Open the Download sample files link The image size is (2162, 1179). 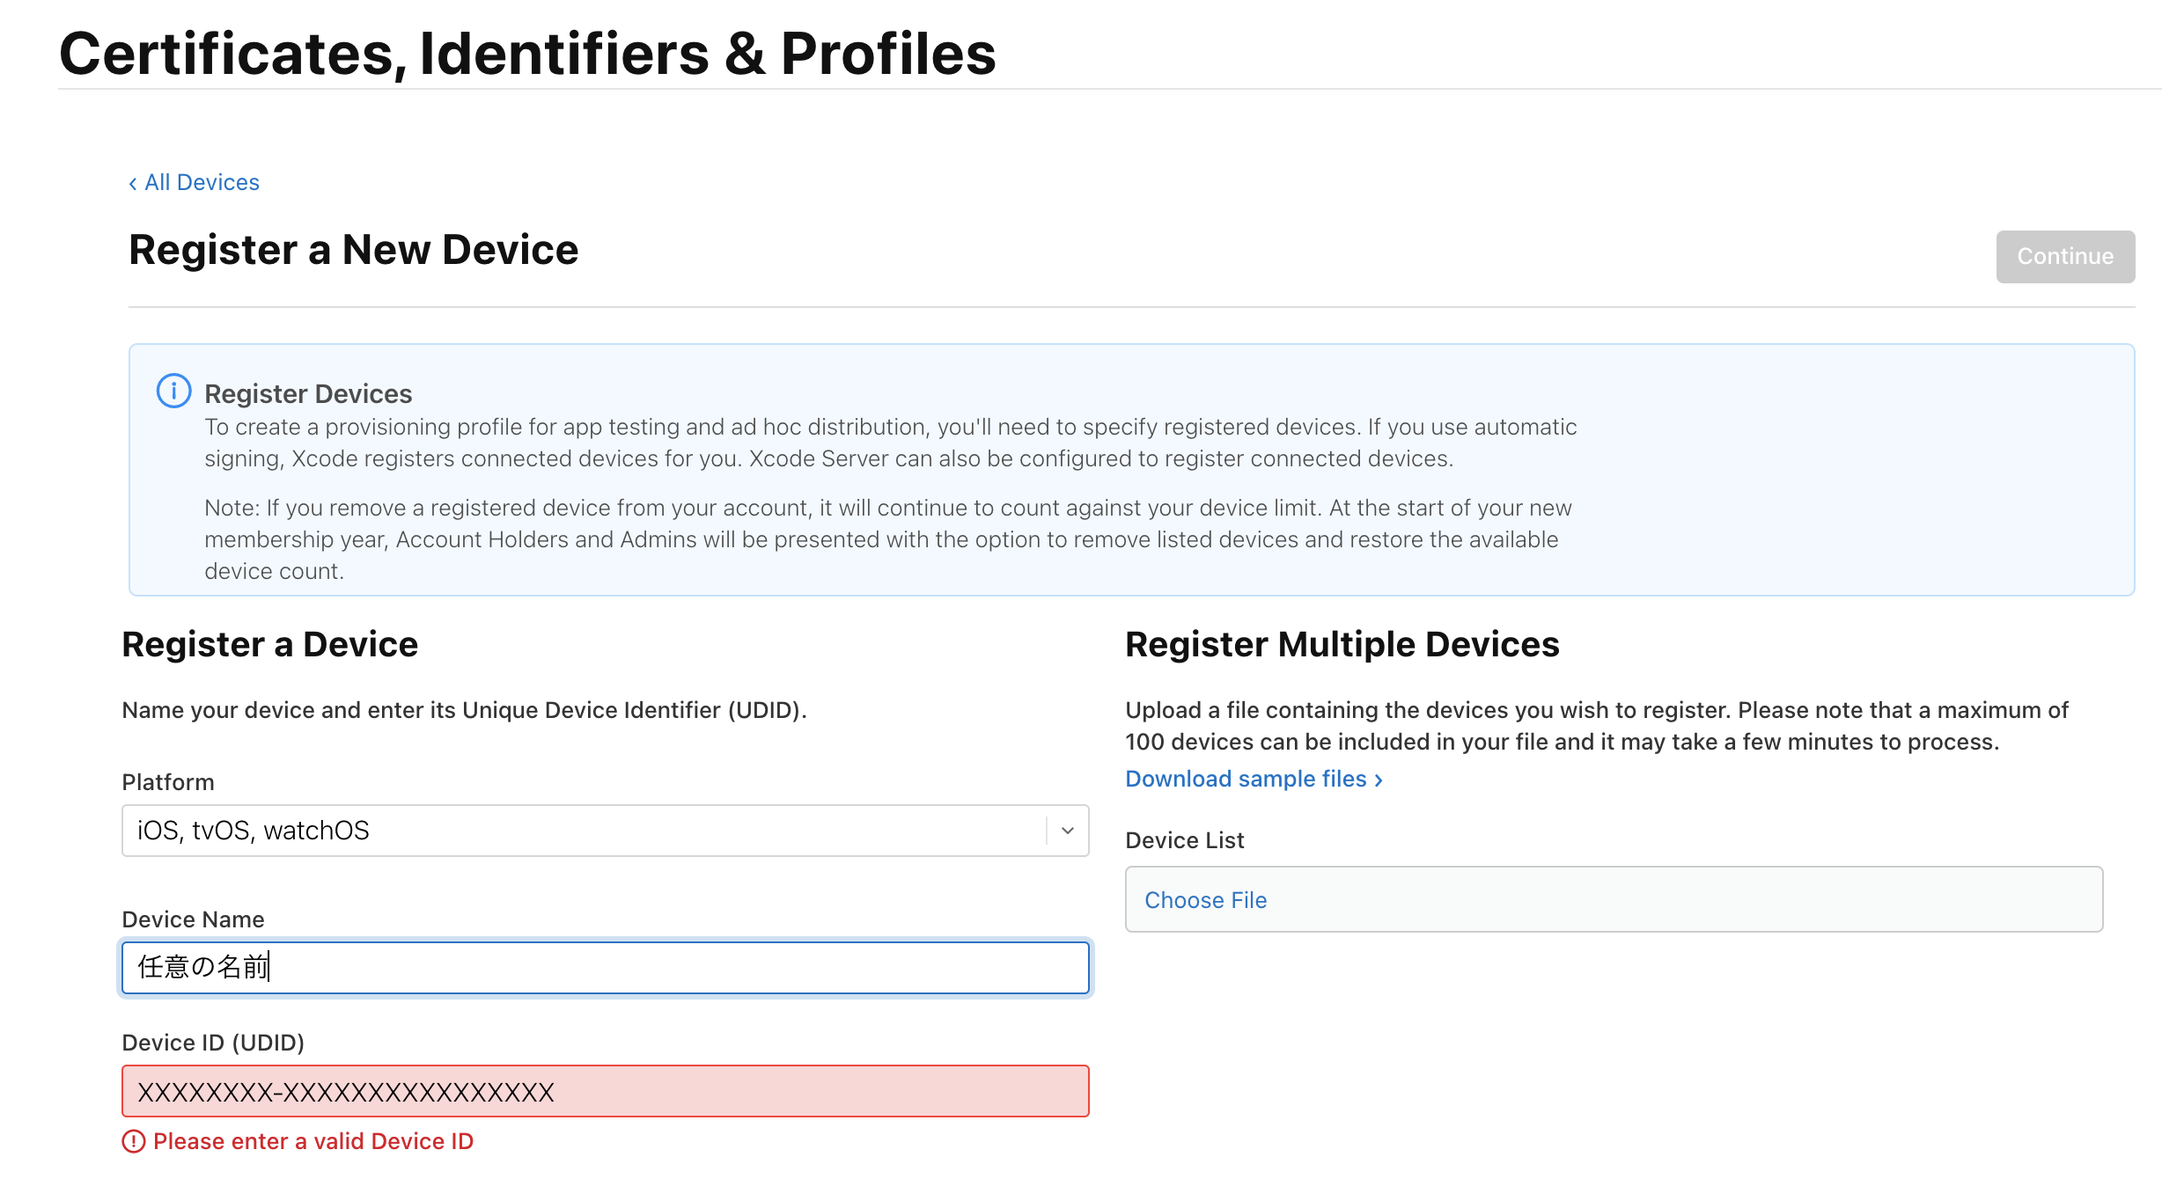[x=1245, y=780]
